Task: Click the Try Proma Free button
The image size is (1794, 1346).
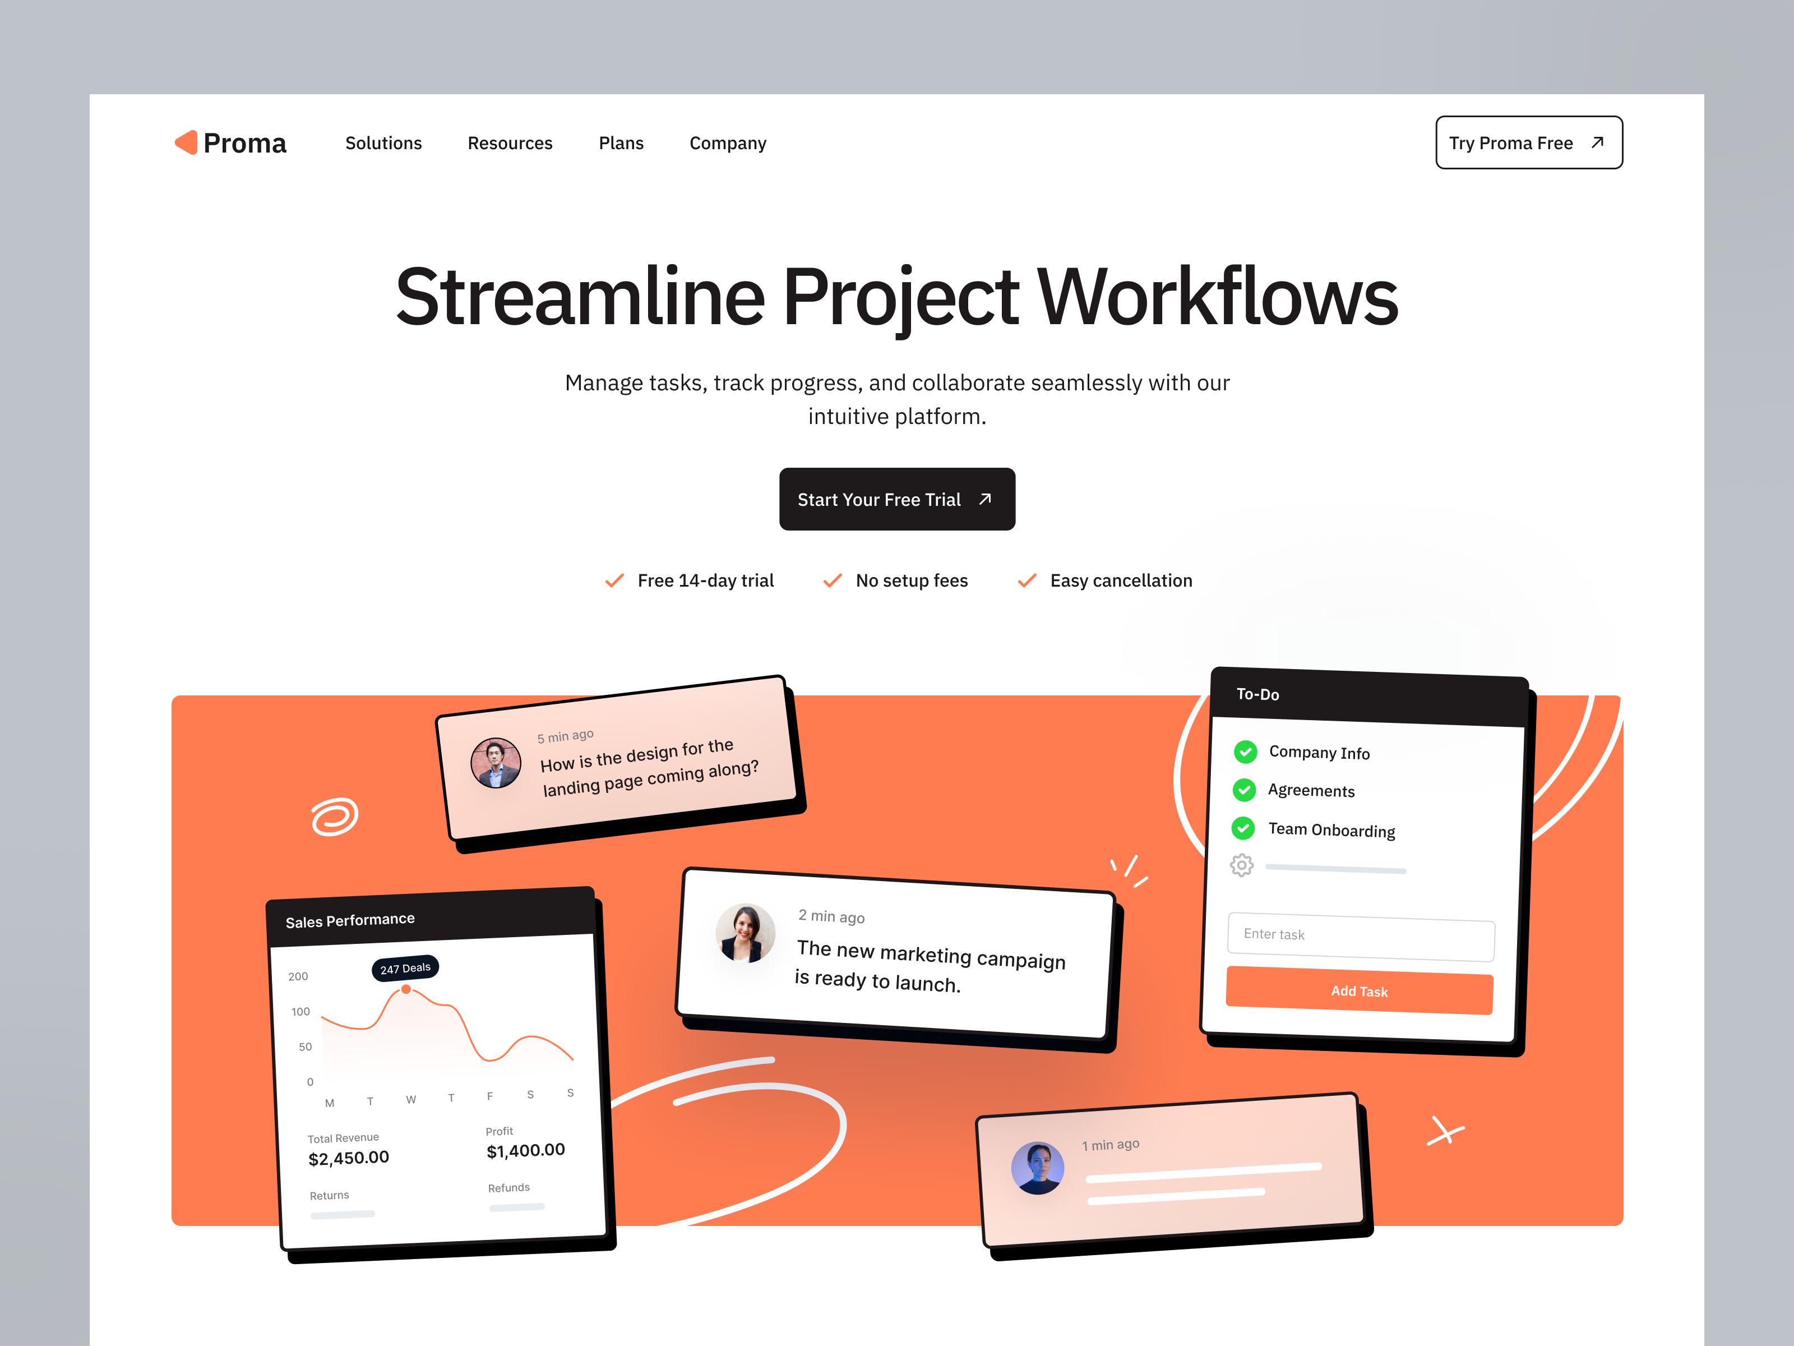Action: (1529, 143)
